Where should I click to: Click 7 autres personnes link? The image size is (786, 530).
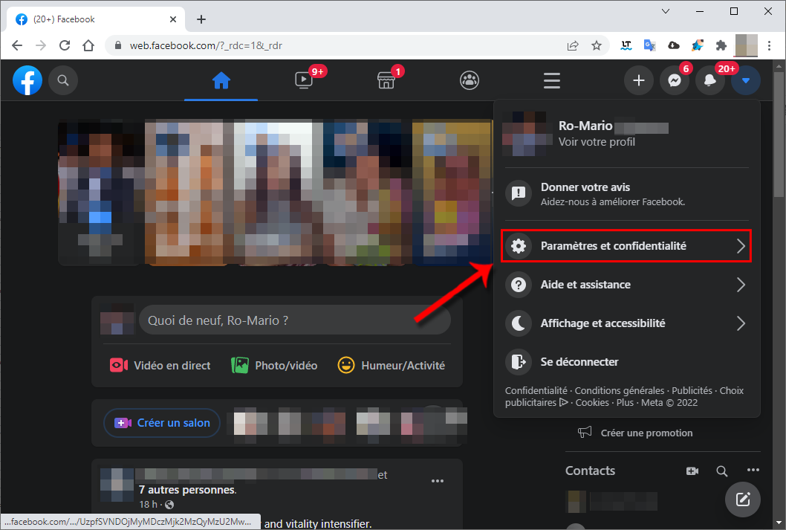click(187, 490)
